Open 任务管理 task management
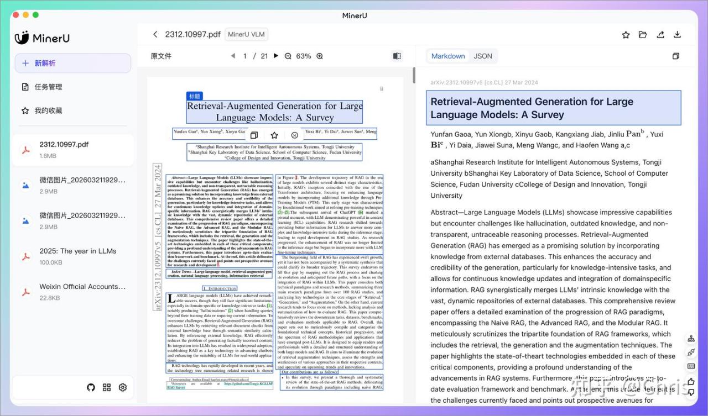The height and width of the screenshot is (416, 708). coord(48,87)
